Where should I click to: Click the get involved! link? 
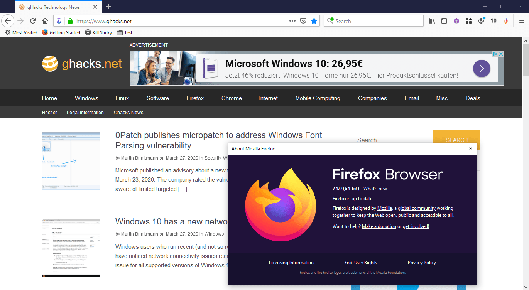point(416,226)
